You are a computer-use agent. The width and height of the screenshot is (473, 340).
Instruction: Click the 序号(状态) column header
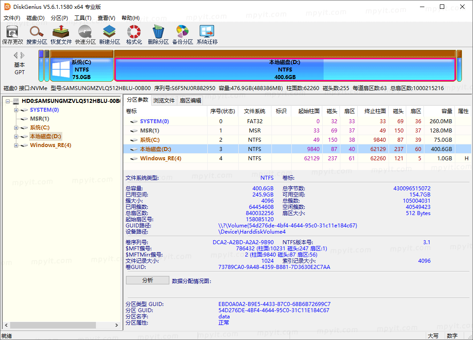[x=223, y=111]
